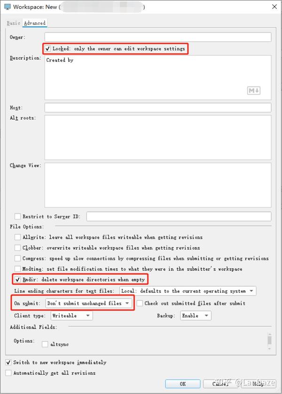Image resolution: width=282 pixels, height=394 pixels.
Task: Open the Line ending characters dropdown
Action: coord(188,291)
